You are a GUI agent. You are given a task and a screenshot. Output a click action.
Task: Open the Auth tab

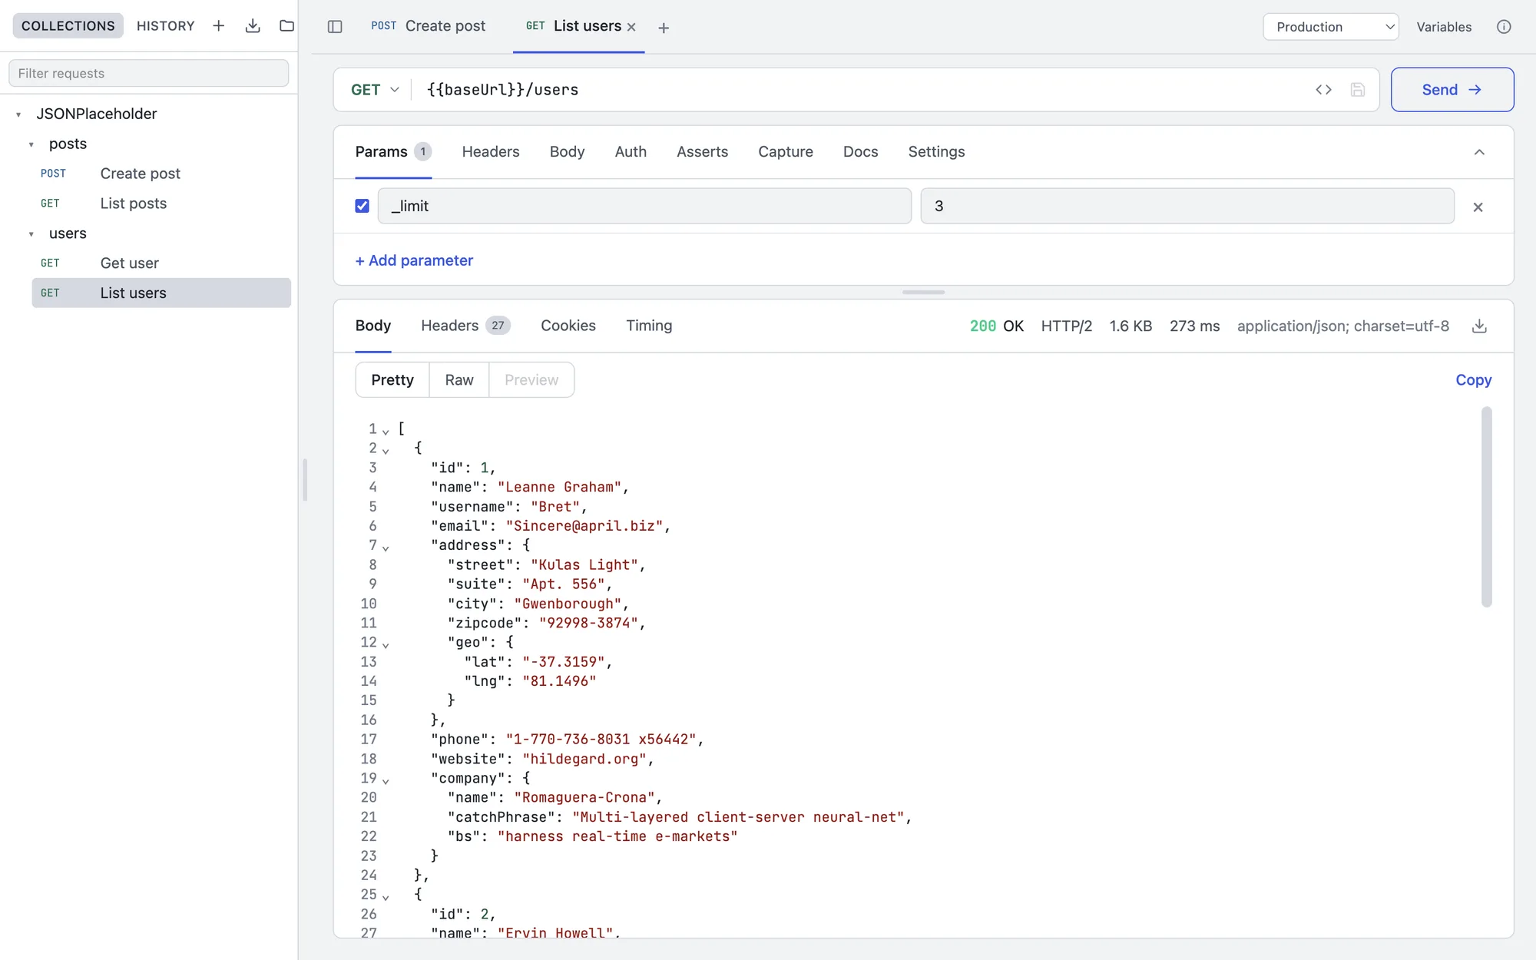[x=631, y=152]
